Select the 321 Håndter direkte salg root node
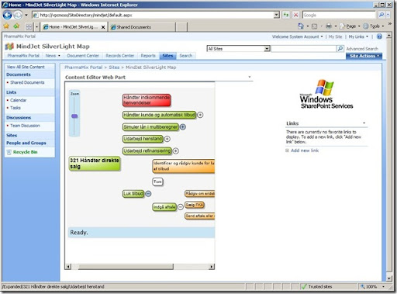The width and height of the screenshot is (397, 294). [95, 164]
